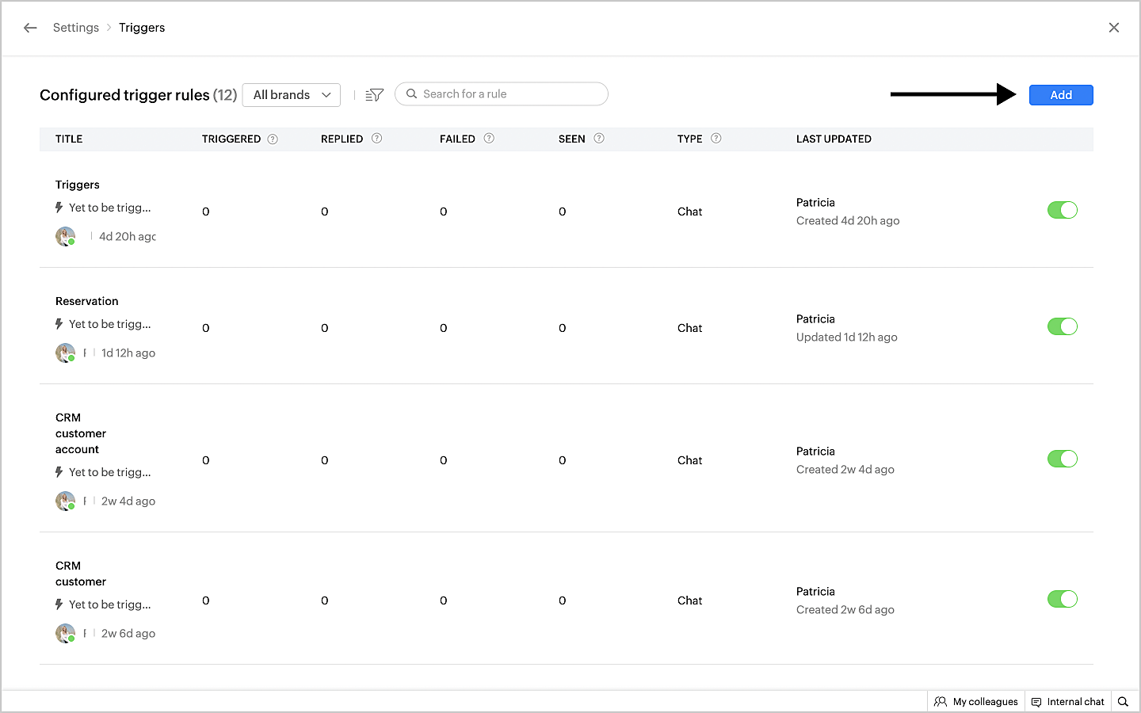This screenshot has width=1141, height=713.
Task: Turn off CRM customer account toggle
Action: click(x=1062, y=459)
